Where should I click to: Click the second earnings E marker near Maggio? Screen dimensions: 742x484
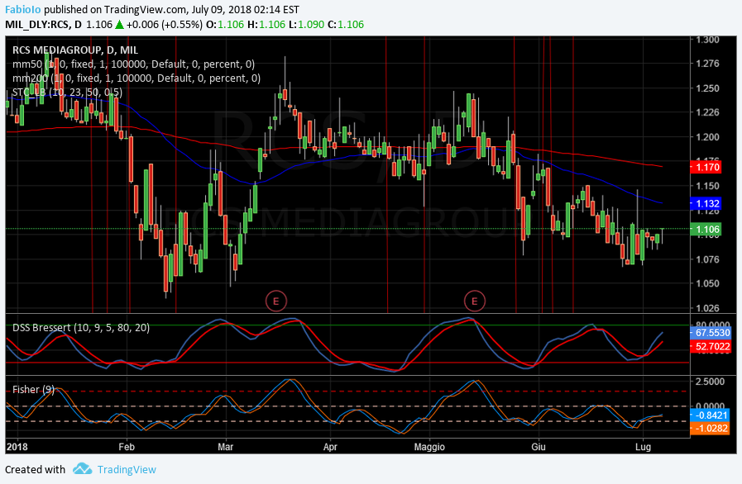475,301
